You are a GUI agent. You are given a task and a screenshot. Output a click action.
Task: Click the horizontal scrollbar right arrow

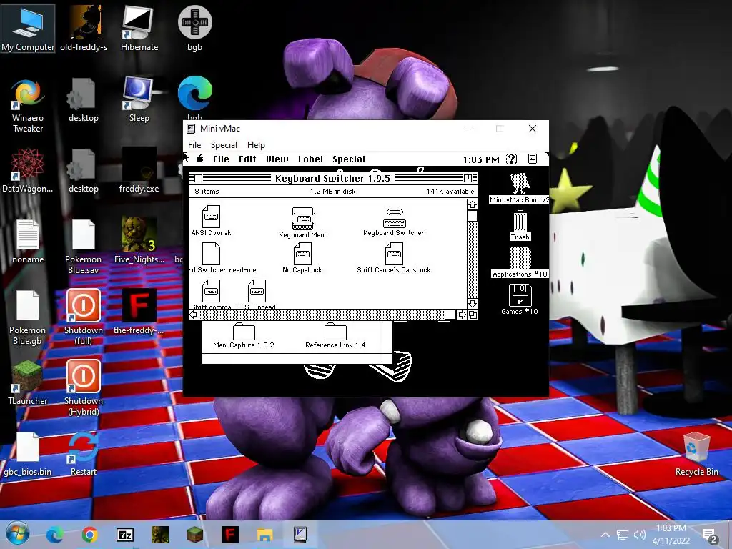click(x=463, y=315)
